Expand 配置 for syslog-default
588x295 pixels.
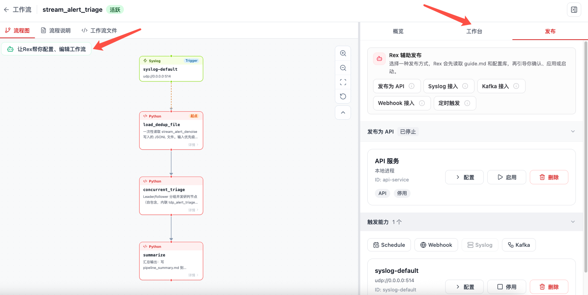tap(464, 287)
